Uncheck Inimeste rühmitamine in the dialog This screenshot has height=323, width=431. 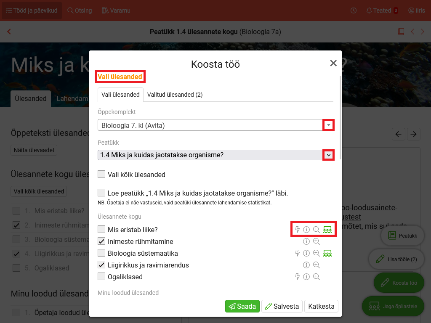(x=101, y=241)
